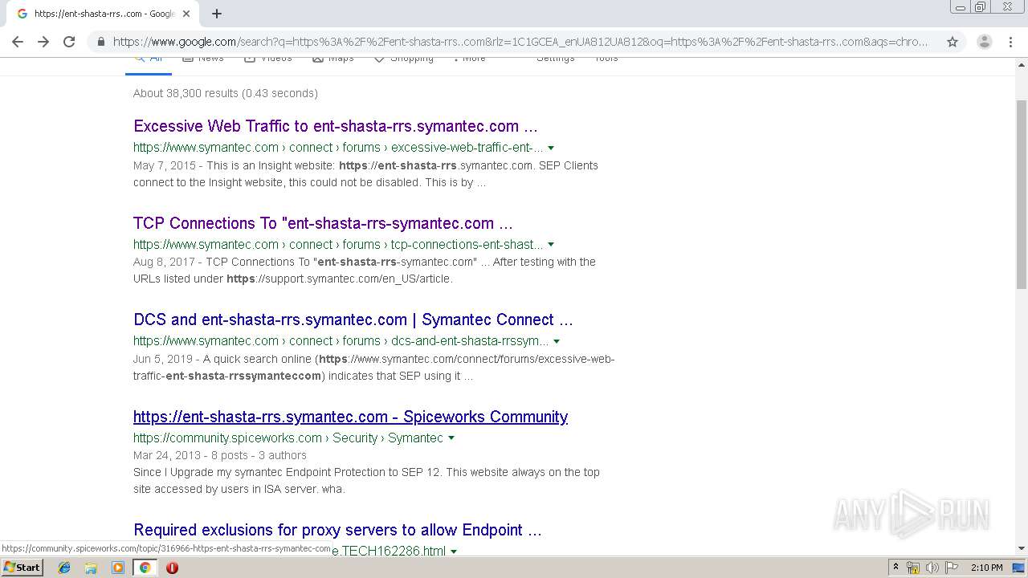Viewport: 1028px width, 578px height.
Task: Open the site security lock info
Action: [100, 42]
